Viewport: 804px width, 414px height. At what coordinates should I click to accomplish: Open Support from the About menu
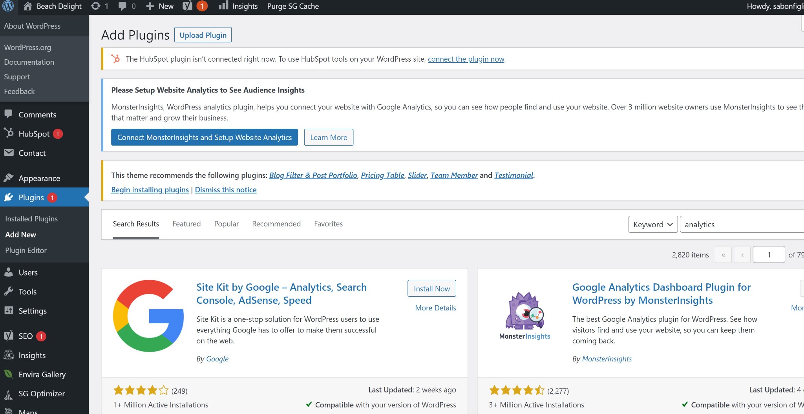coord(17,77)
